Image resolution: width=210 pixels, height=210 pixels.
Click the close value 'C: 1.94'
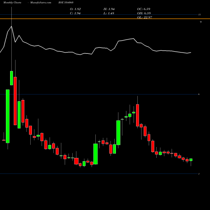(x=75, y=13)
